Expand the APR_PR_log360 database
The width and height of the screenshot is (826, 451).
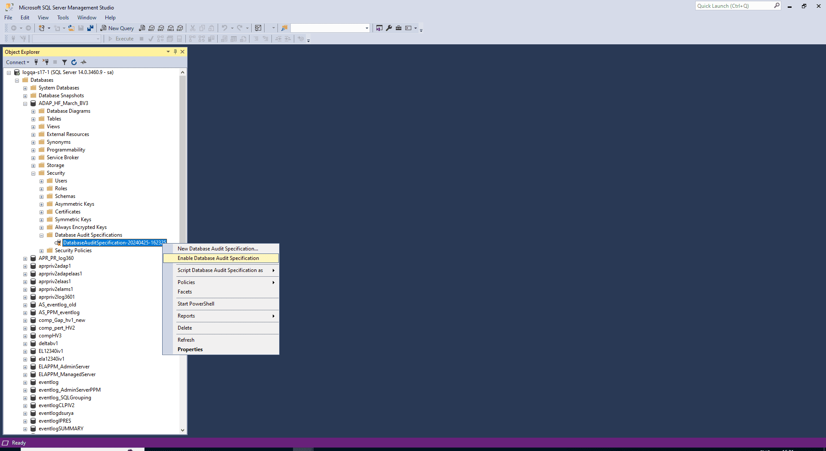25,259
